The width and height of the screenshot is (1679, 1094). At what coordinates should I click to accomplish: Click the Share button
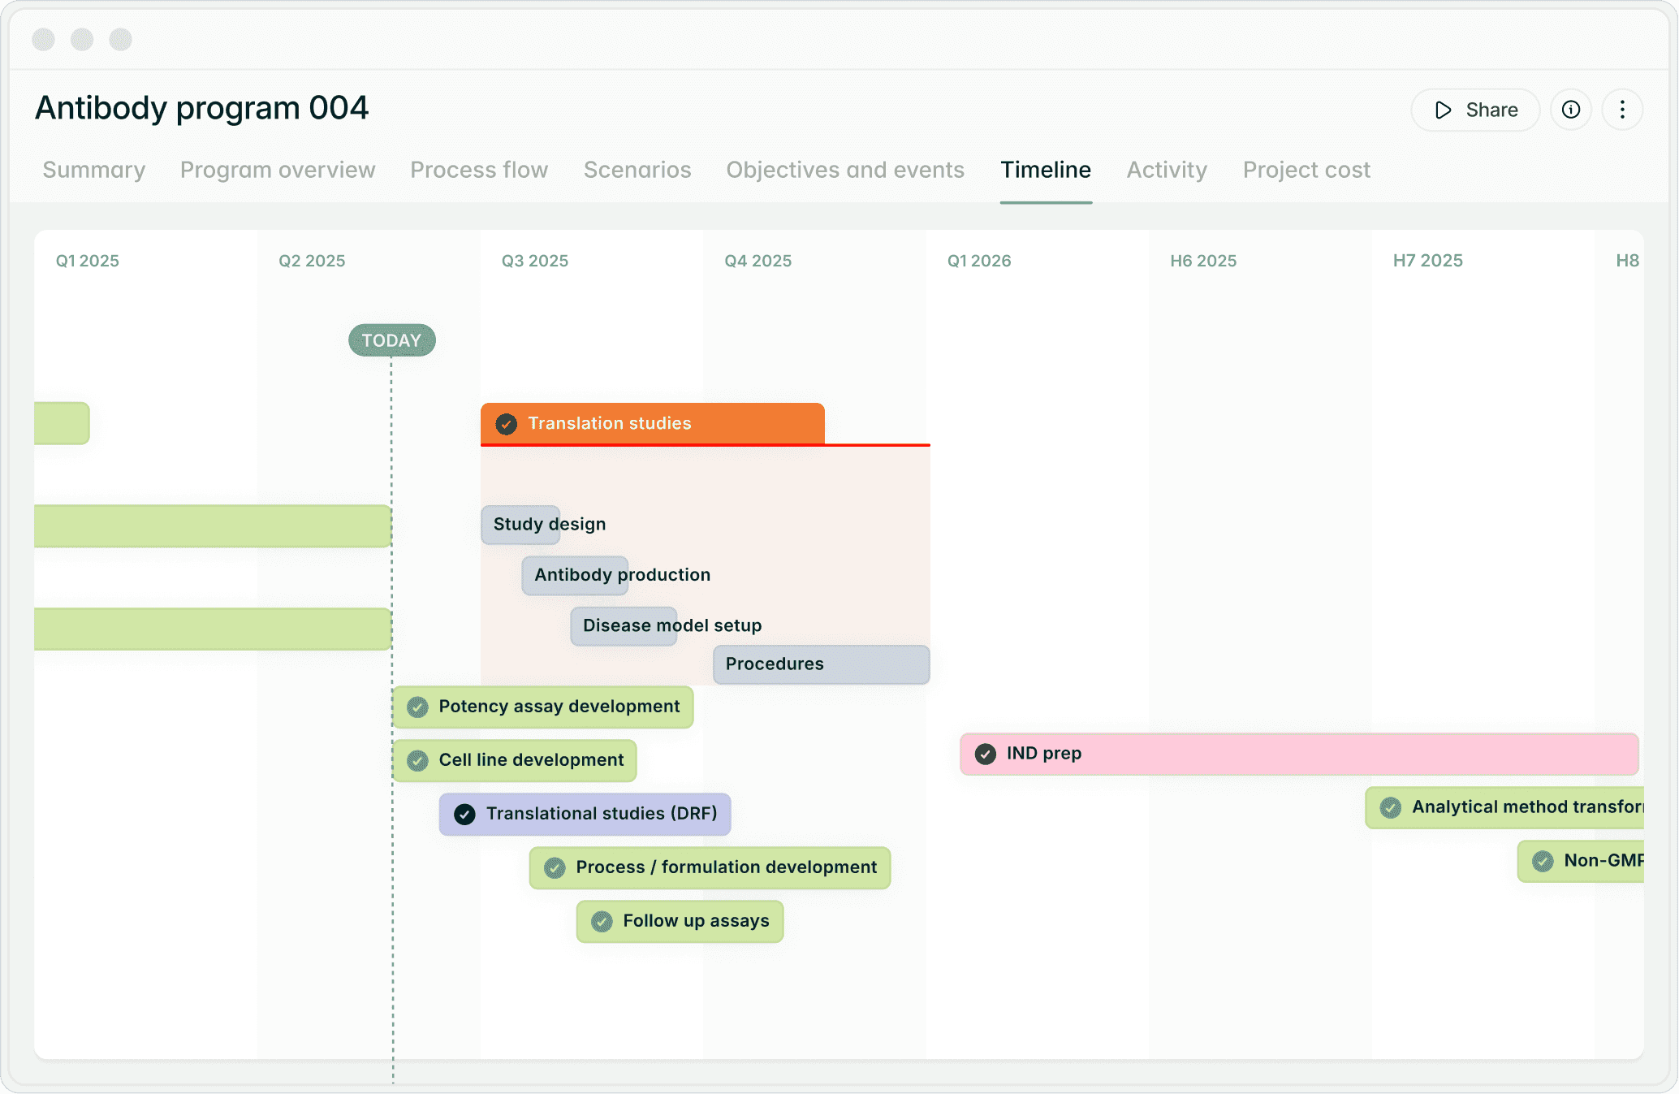tap(1475, 110)
